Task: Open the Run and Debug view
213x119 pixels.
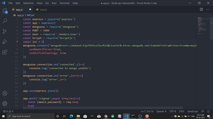Action: tap(5, 42)
